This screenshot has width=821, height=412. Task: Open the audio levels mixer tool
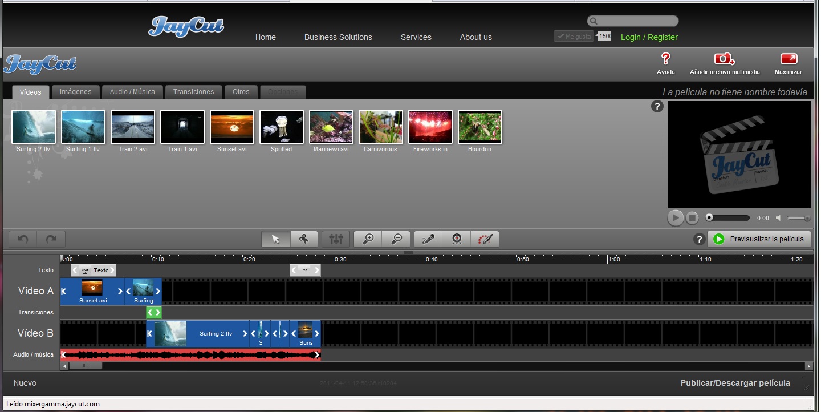click(x=336, y=239)
